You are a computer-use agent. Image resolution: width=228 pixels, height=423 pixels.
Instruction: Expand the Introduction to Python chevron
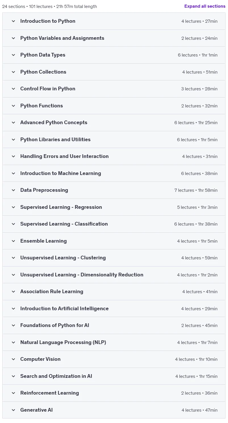[x=13, y=21]
